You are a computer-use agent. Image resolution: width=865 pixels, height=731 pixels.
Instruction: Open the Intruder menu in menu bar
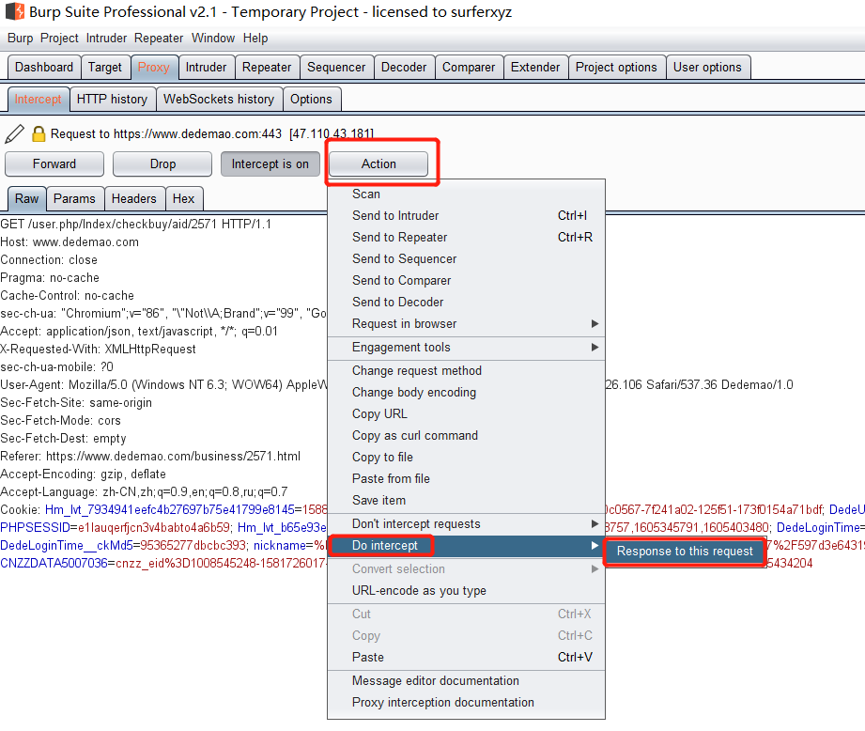(x=106, y=39)
